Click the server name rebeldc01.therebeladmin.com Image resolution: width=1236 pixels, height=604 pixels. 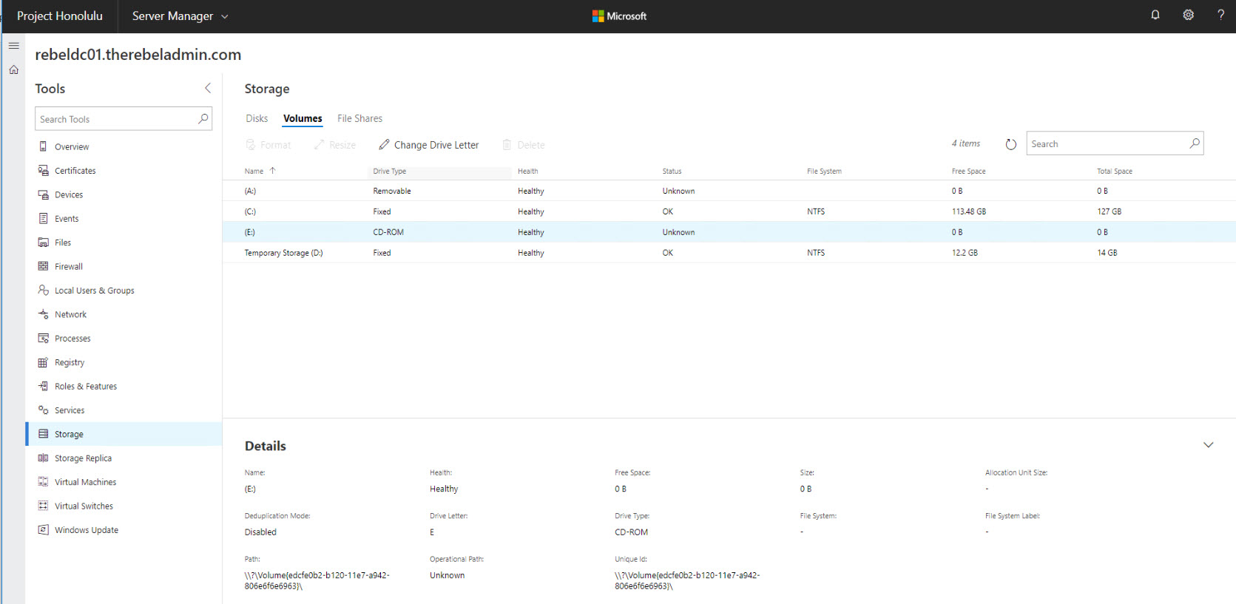click(x=138, y=55)
